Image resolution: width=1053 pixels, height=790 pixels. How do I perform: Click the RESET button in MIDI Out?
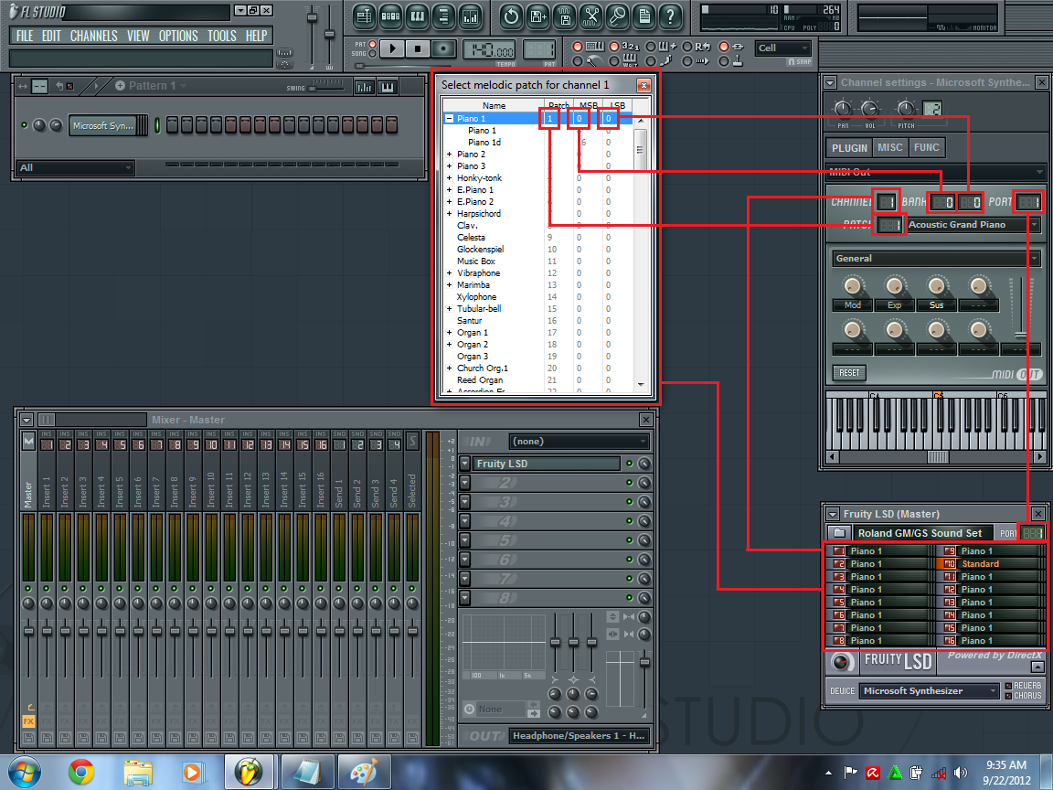tap(849, 372)
